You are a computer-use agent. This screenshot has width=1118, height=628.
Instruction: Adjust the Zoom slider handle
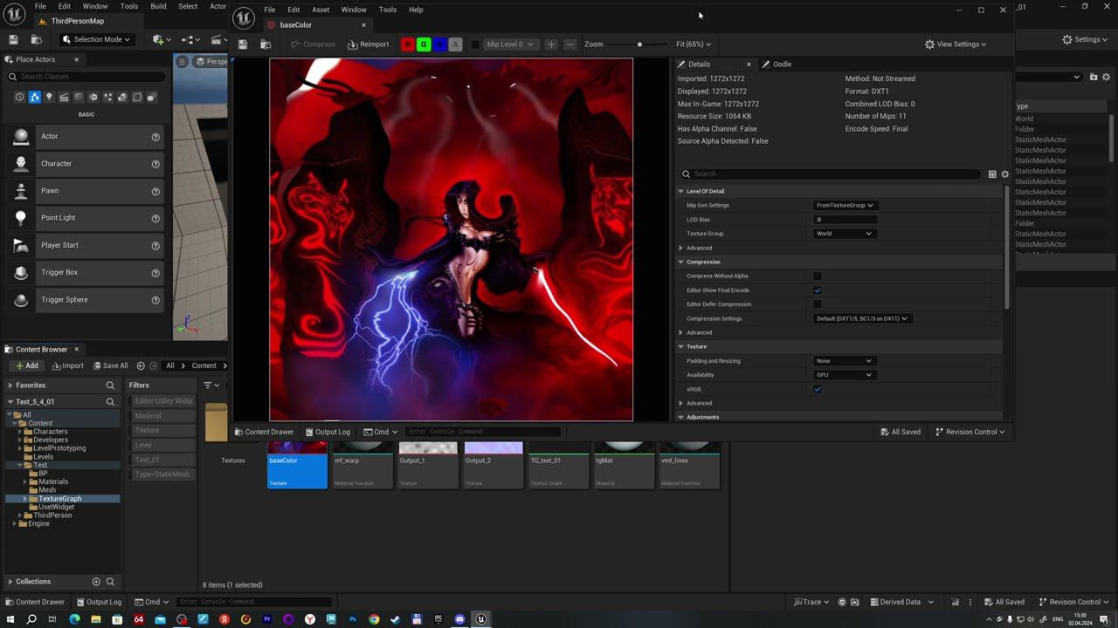click(639, 44)
